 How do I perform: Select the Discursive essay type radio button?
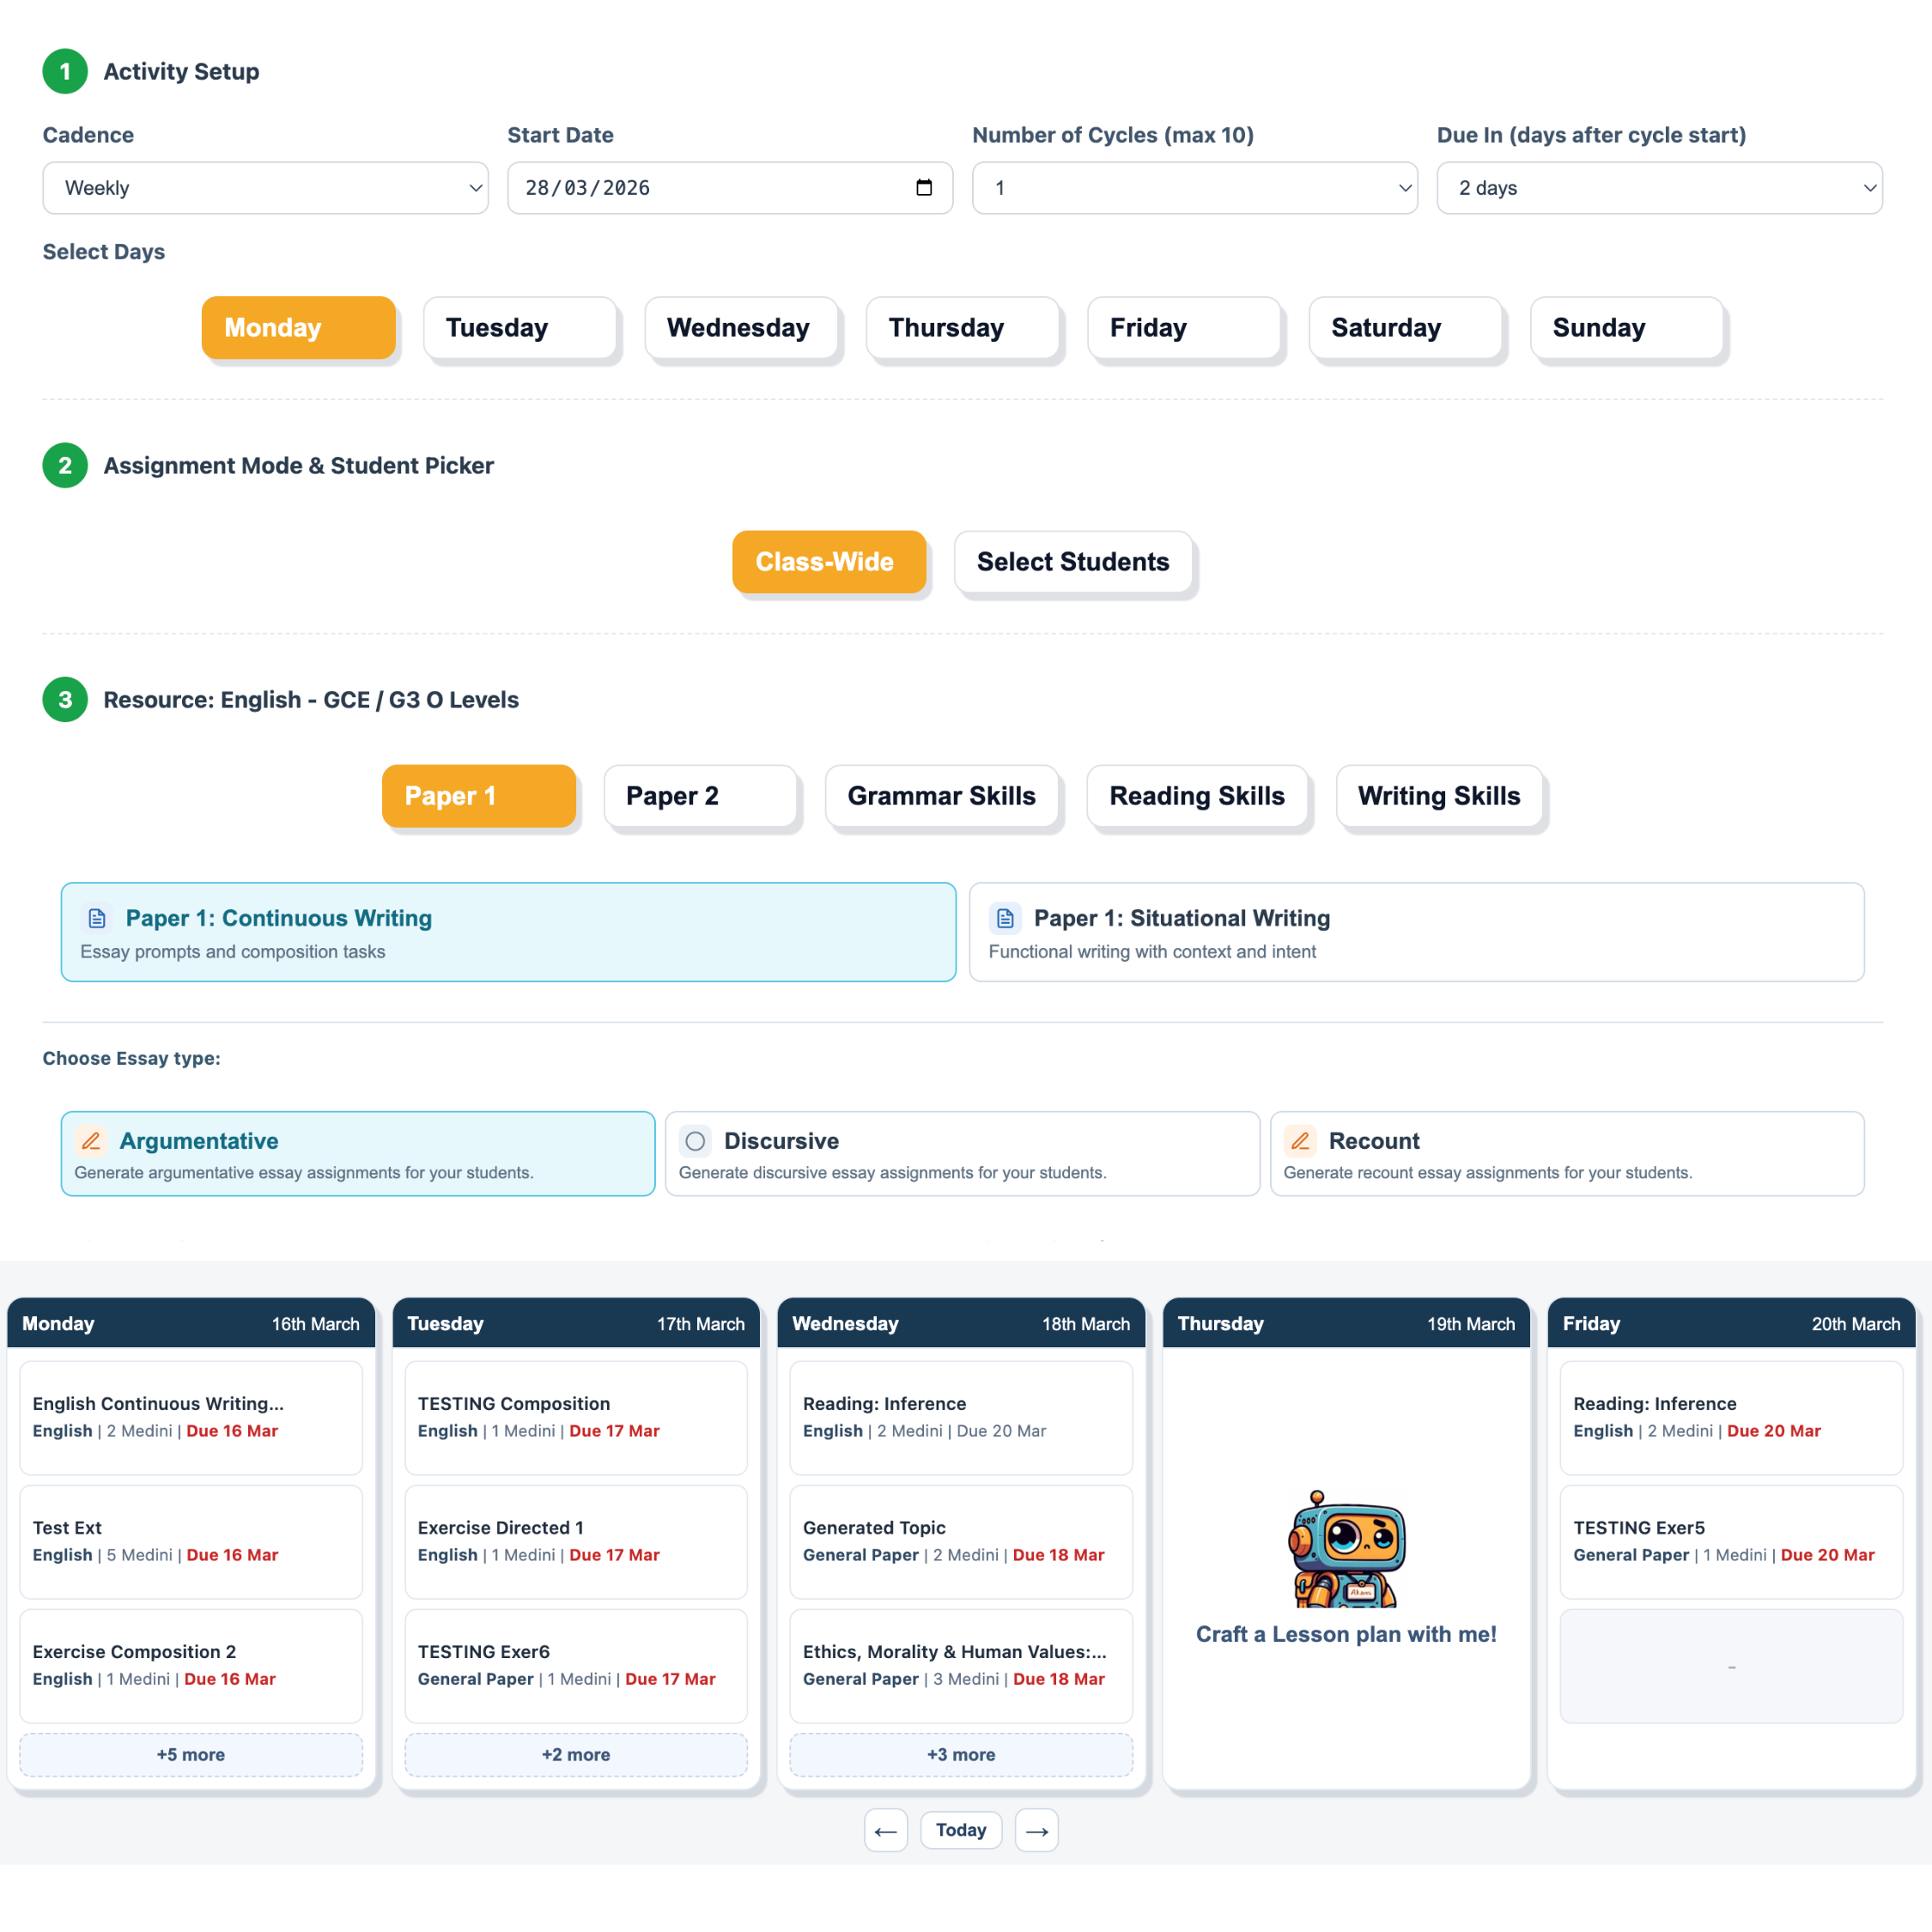pos(694,1140)
